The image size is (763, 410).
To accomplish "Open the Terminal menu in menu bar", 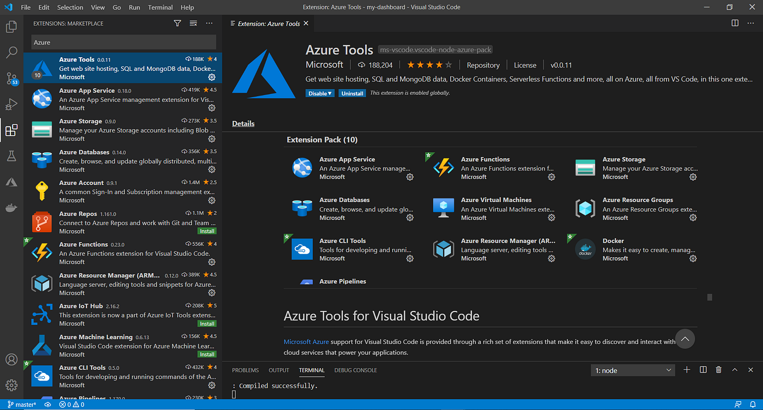I will pos(160,7).
